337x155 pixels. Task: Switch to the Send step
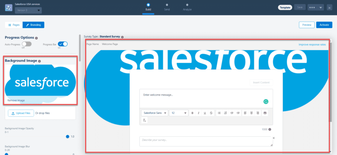(x=167, y=7)
